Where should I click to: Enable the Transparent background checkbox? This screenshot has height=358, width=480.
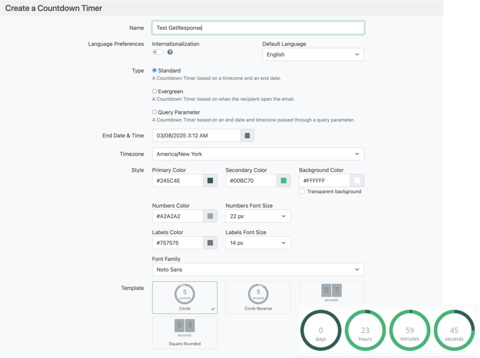(x=301, y=191)
